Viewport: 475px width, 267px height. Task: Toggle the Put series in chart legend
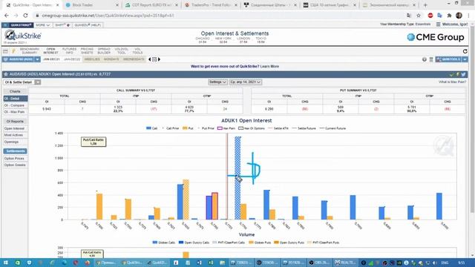tap(188, 128)
